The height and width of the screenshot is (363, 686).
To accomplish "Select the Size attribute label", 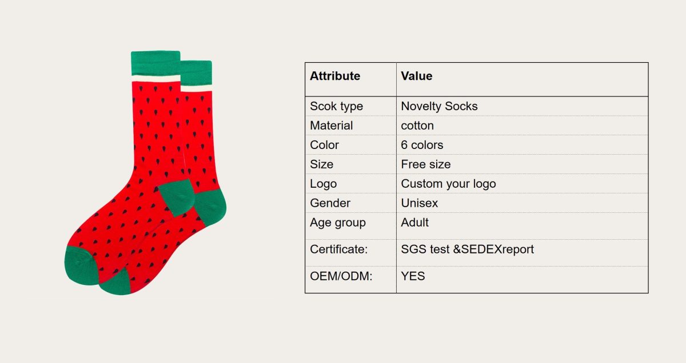I will point(321,164).
